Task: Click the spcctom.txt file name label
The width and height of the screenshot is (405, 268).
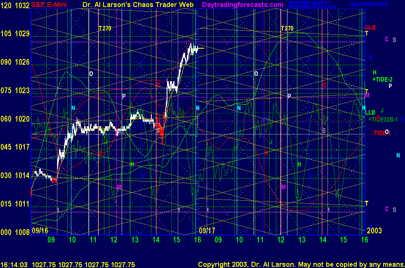Action: tap(369, 4)
